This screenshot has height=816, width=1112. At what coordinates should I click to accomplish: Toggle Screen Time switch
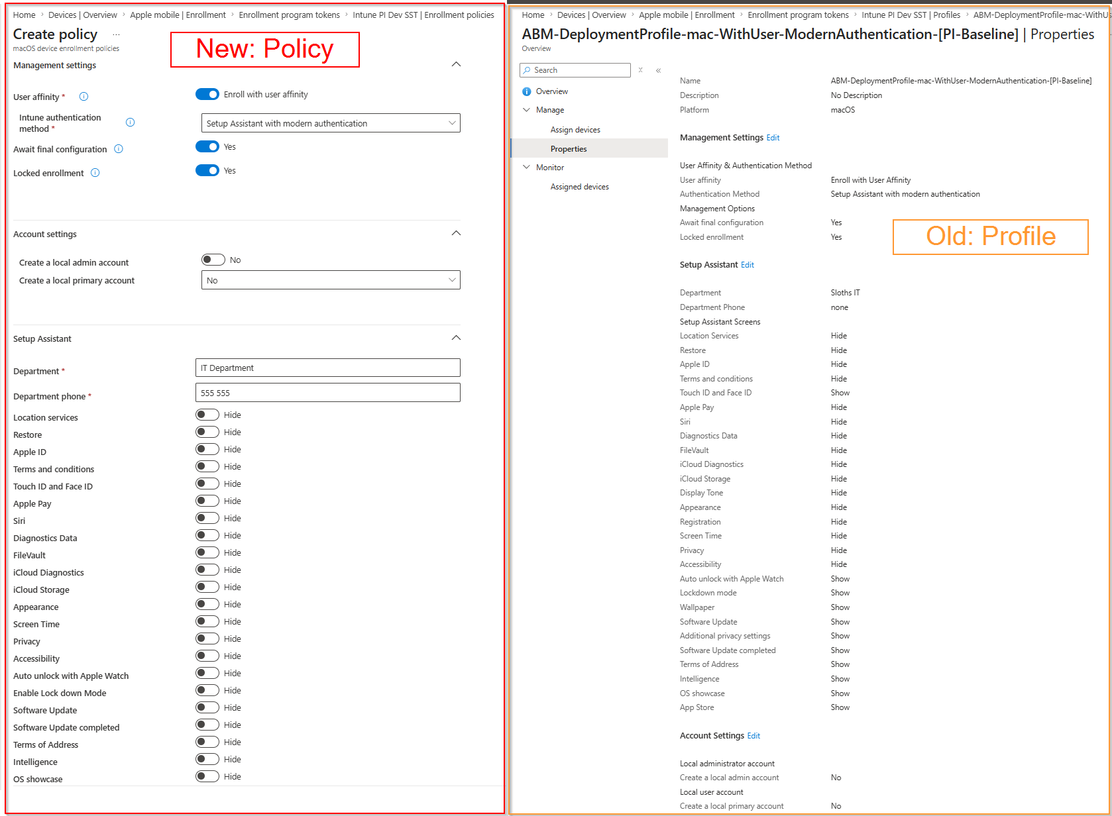tap(207, 621)
